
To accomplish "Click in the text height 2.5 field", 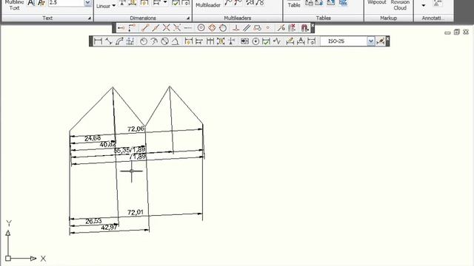I will pyautogui.click(x=66, y=3).
